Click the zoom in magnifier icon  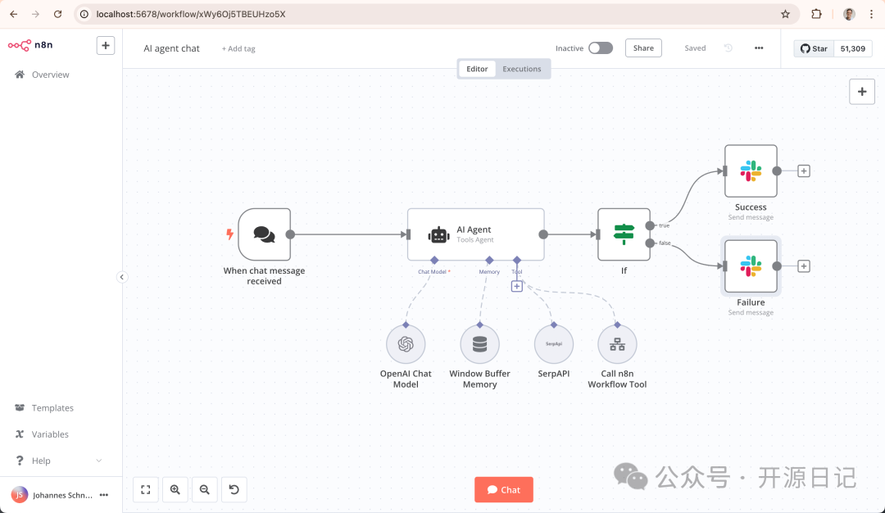(x=175, y=489)
